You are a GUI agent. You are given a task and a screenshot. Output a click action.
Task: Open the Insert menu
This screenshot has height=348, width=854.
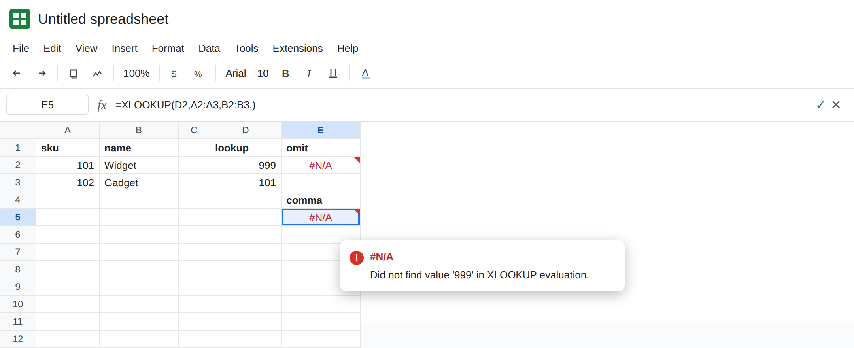pyautogui.click(x=125, y=48)
